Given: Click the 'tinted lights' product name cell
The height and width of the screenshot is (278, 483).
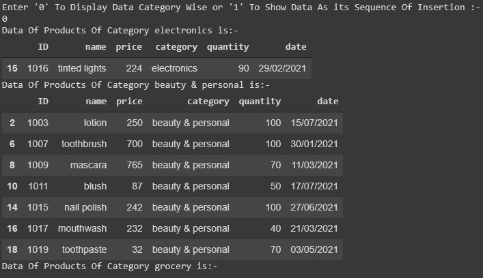Looking at the screenshot, I should pyautogui.click(x=82, y=68).
